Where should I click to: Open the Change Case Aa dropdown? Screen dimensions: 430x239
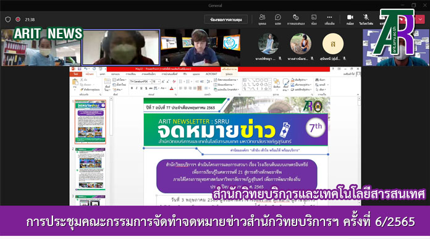[x=164, y=88]
